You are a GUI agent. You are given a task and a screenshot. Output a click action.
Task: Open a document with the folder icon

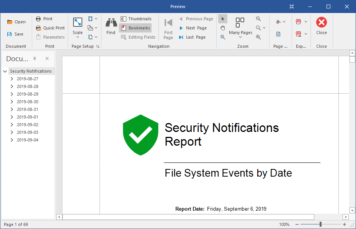(x=16, y=22)
